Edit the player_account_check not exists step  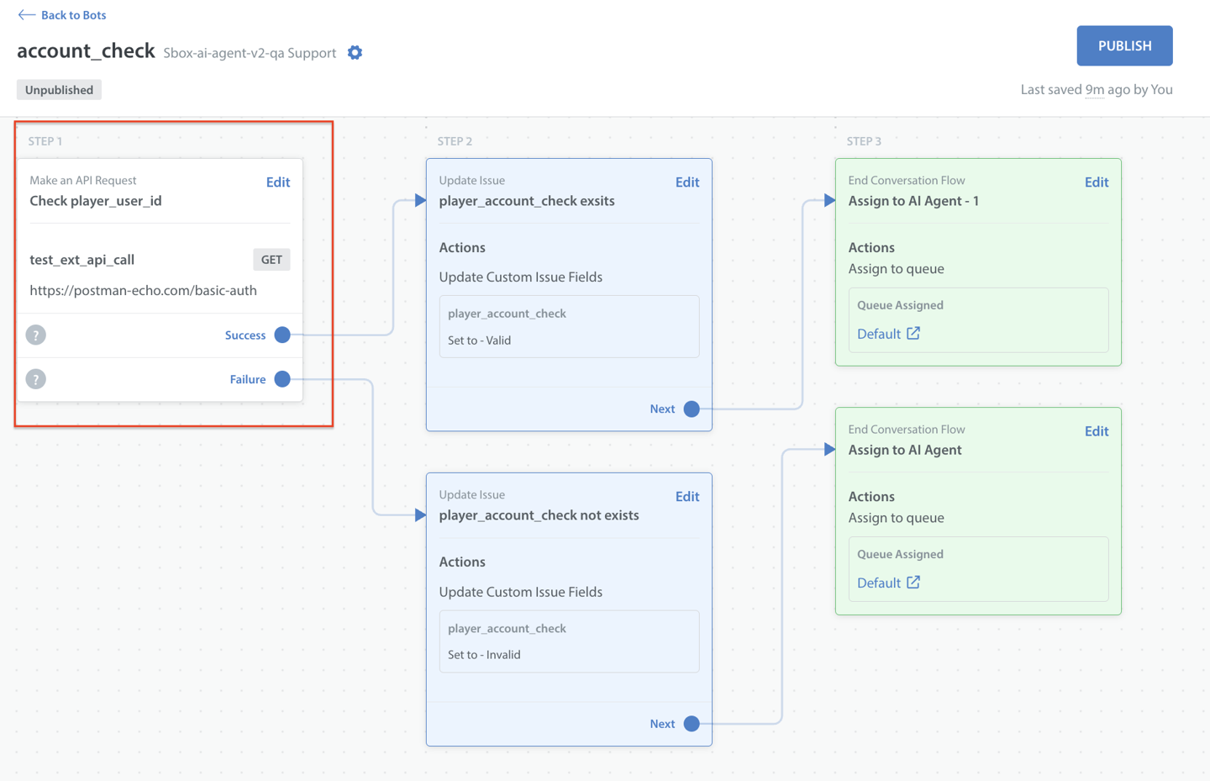pyautogui.click(x=687, y=497)
